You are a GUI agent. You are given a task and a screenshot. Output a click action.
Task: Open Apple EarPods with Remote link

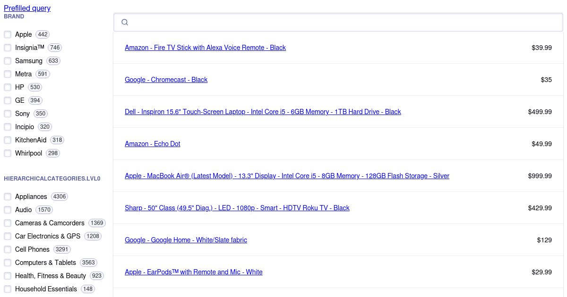[x=194, y=272]
